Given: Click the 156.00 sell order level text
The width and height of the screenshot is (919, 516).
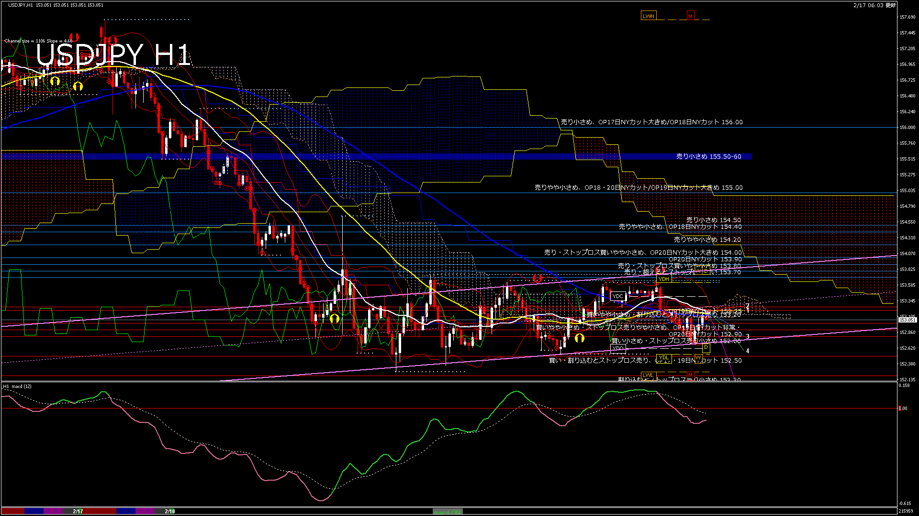Looking at the screenshot, I should point(651,122).
